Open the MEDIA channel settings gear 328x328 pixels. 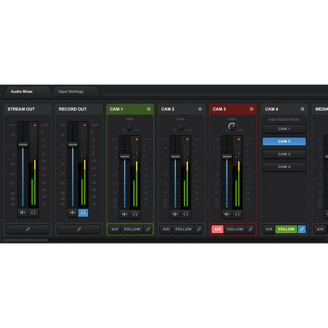pos(327,109)
